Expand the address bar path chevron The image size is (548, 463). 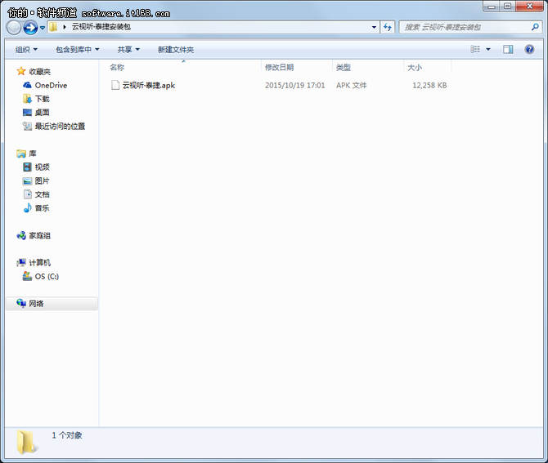(65, 27)
